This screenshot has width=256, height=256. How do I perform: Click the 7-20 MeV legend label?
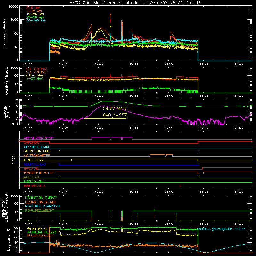pyautogui.click(x=35, y=78)
